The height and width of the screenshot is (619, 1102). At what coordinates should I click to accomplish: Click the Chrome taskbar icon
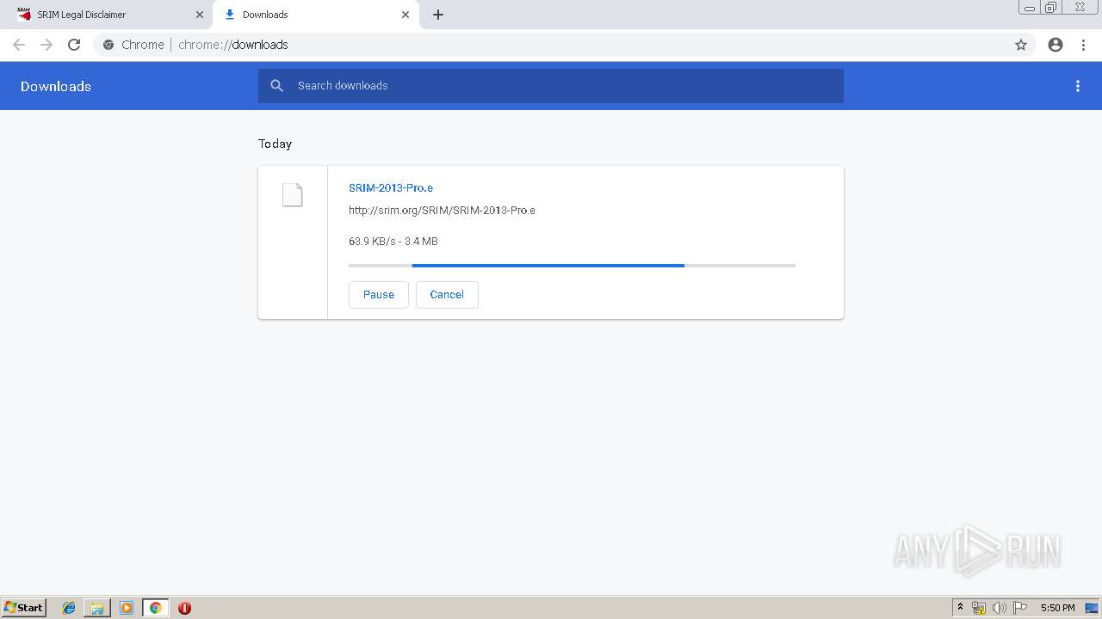coord(156,608)
